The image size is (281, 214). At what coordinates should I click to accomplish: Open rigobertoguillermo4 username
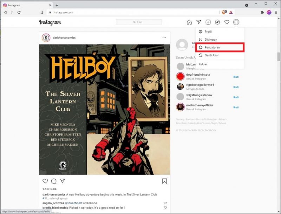200,85
